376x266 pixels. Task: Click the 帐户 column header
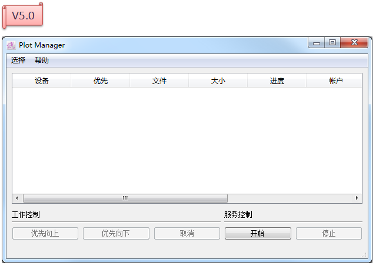[x=335, y=81]
